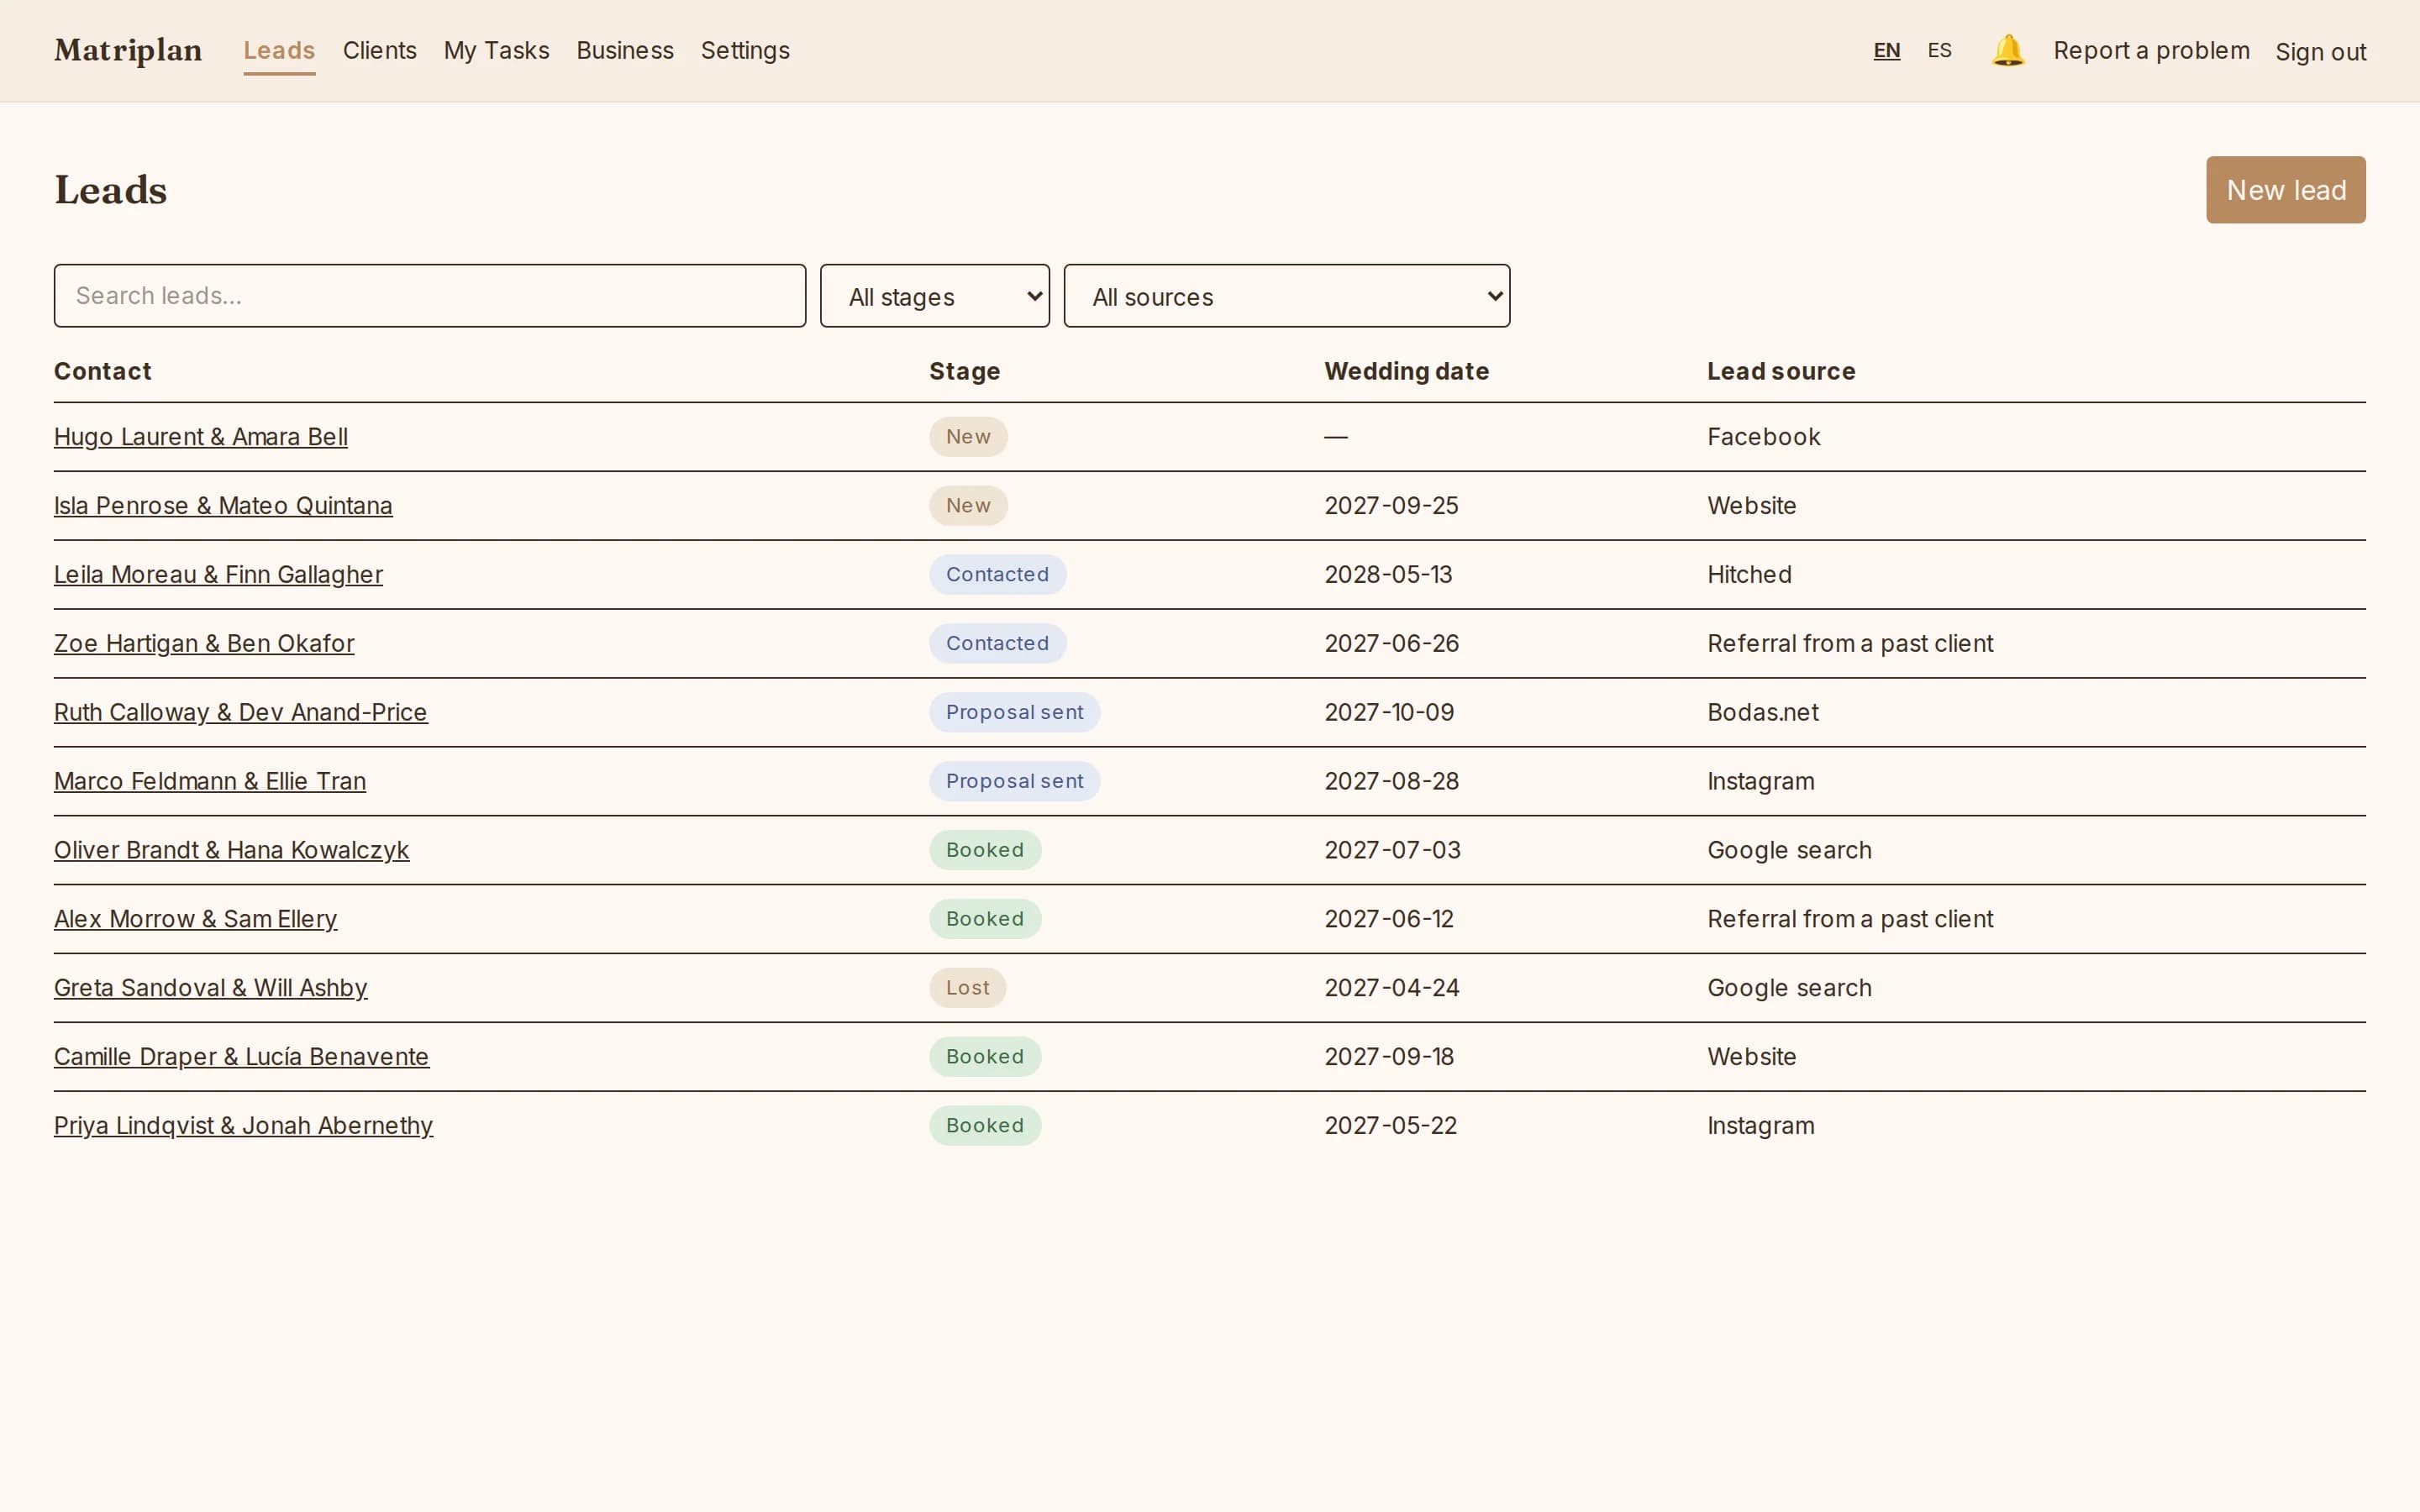The image size is (2420, 1512).
Task: Select the EN language option
Action: 1886,50
